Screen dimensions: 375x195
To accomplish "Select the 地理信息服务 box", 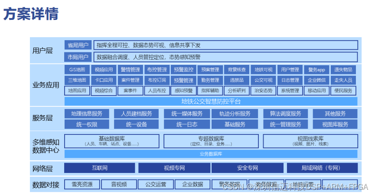I will coord(87,114).
